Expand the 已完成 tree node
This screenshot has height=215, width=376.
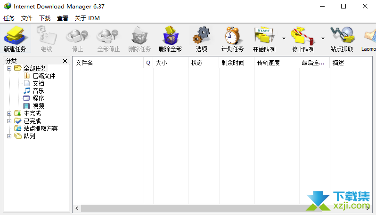click(9, 121)
